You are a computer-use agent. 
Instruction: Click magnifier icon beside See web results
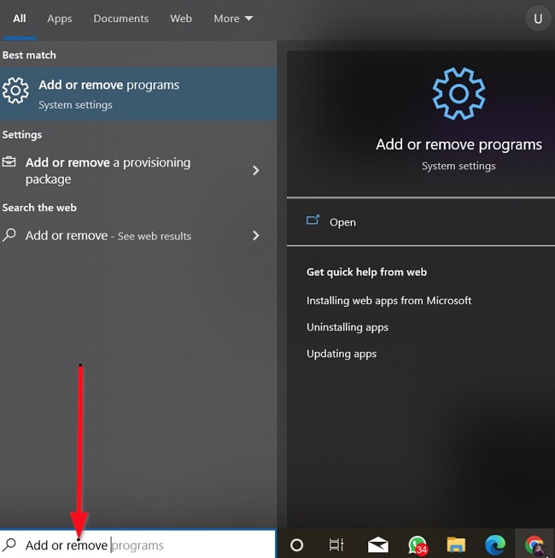point(9,235)
